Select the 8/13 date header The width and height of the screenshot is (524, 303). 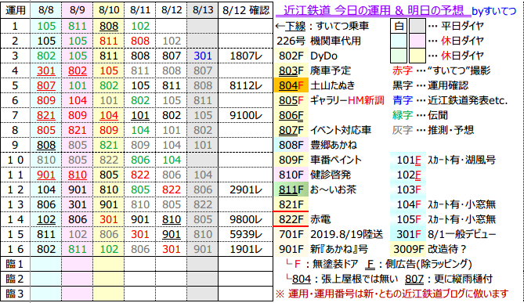pos(203,10)
